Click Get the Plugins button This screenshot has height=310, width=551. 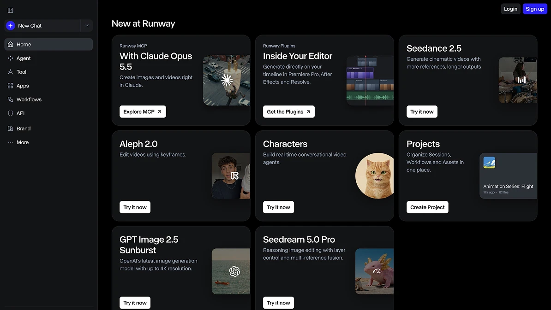click(x=289, y=111)
